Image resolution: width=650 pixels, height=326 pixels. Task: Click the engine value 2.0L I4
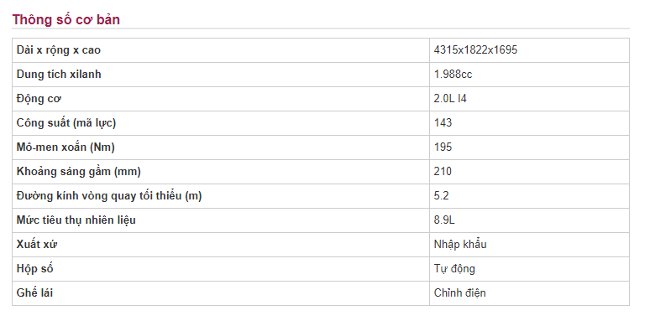click(x=450, y=98)
